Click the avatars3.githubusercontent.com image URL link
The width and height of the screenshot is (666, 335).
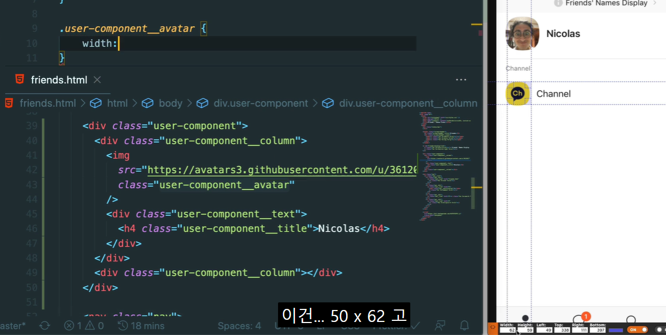coord(282,170)
